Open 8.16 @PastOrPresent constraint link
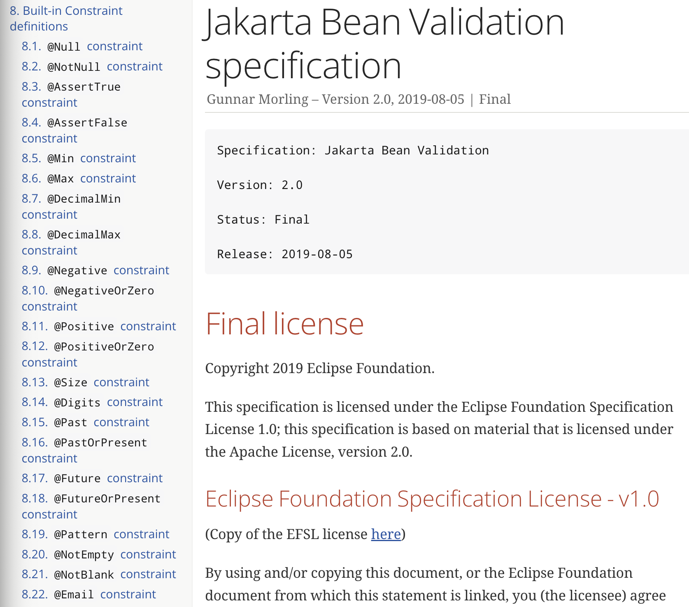 coord(84,450)
